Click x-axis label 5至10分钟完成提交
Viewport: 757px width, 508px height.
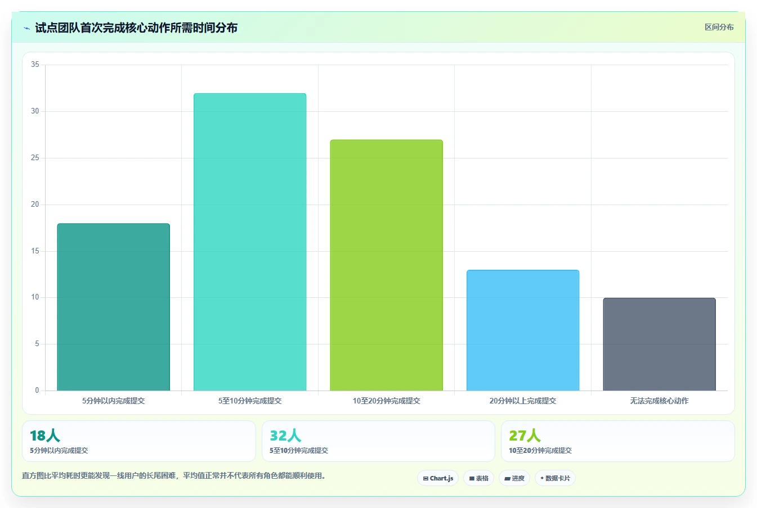[250, 401]
